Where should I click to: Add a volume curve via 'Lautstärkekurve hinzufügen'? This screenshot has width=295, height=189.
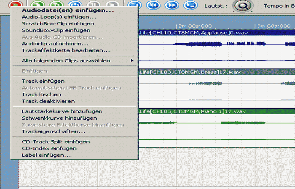pyautogui.click(x=62, y=111)
